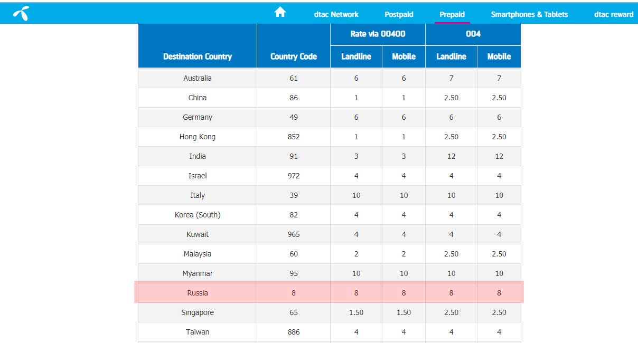Viewport: 638px width, 343px height.
Task: Click the dtac logo icon
Action: (21, 14)
